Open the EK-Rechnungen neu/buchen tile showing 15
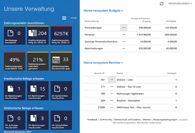Image resolution: width=195 pixels, height=133 pixels. point(38,90)
